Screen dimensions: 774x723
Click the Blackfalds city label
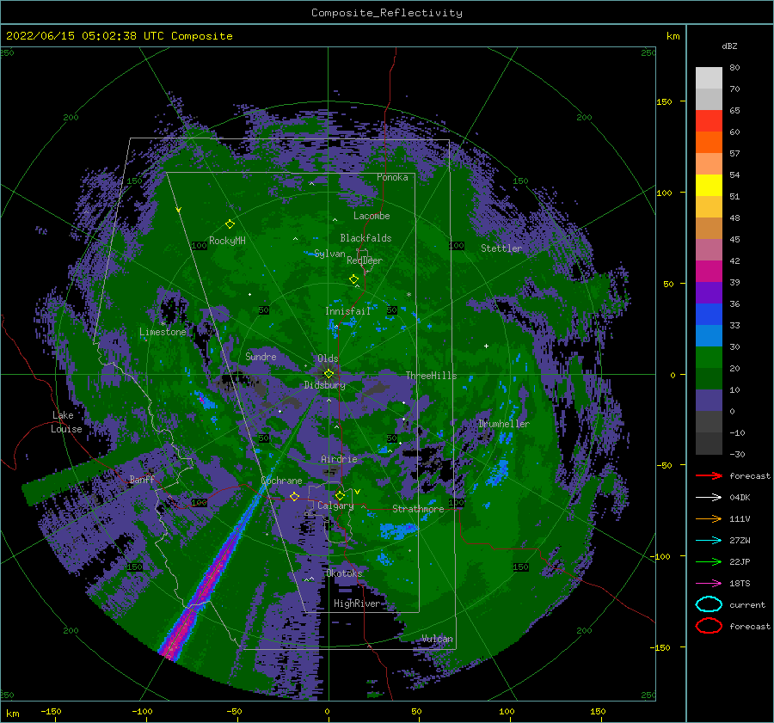pos(365,238)
